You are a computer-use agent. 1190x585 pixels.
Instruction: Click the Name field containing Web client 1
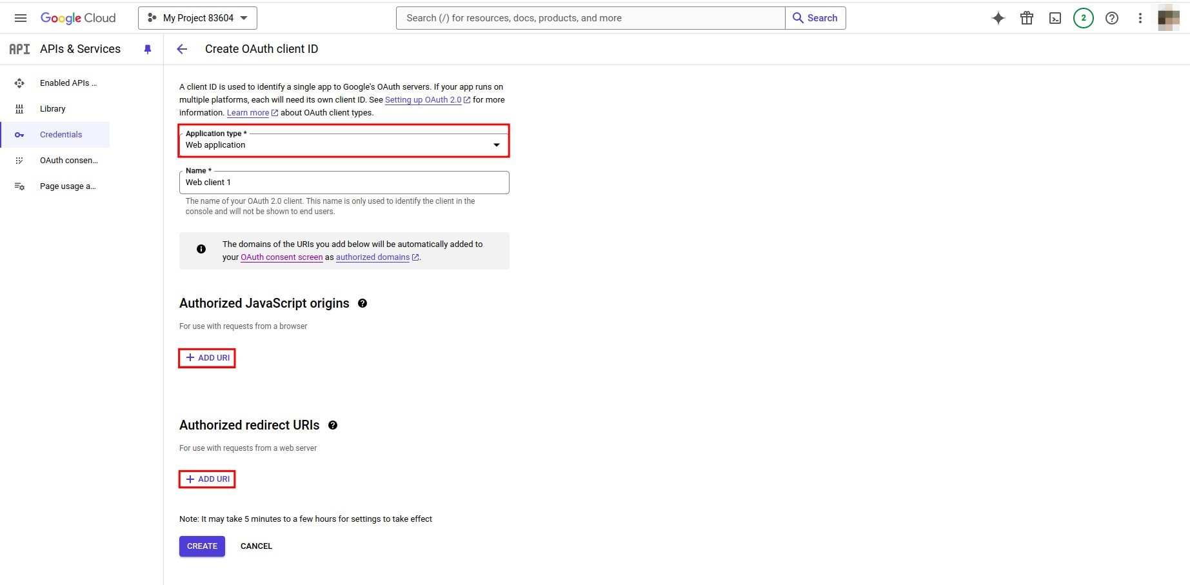pyautogui.click(x=344, y=183)
